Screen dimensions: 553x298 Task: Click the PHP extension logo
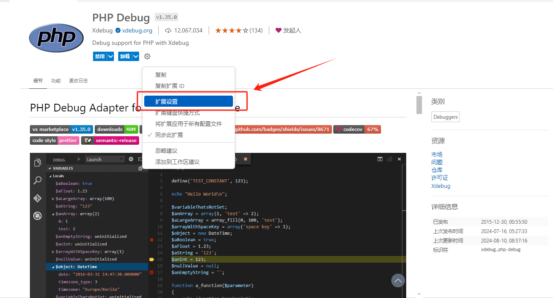click(56, 38)
